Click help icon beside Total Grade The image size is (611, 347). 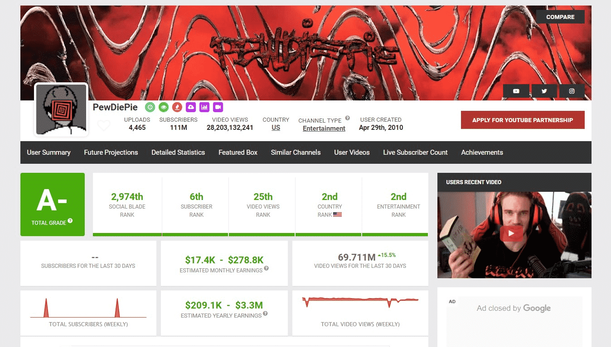[x=70, y=221]
